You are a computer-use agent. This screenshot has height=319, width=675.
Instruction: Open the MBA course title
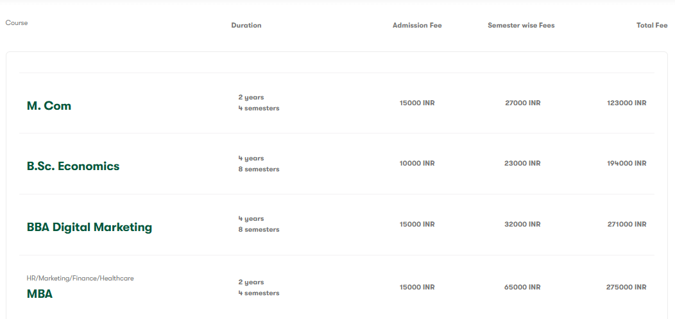(40, 294)
